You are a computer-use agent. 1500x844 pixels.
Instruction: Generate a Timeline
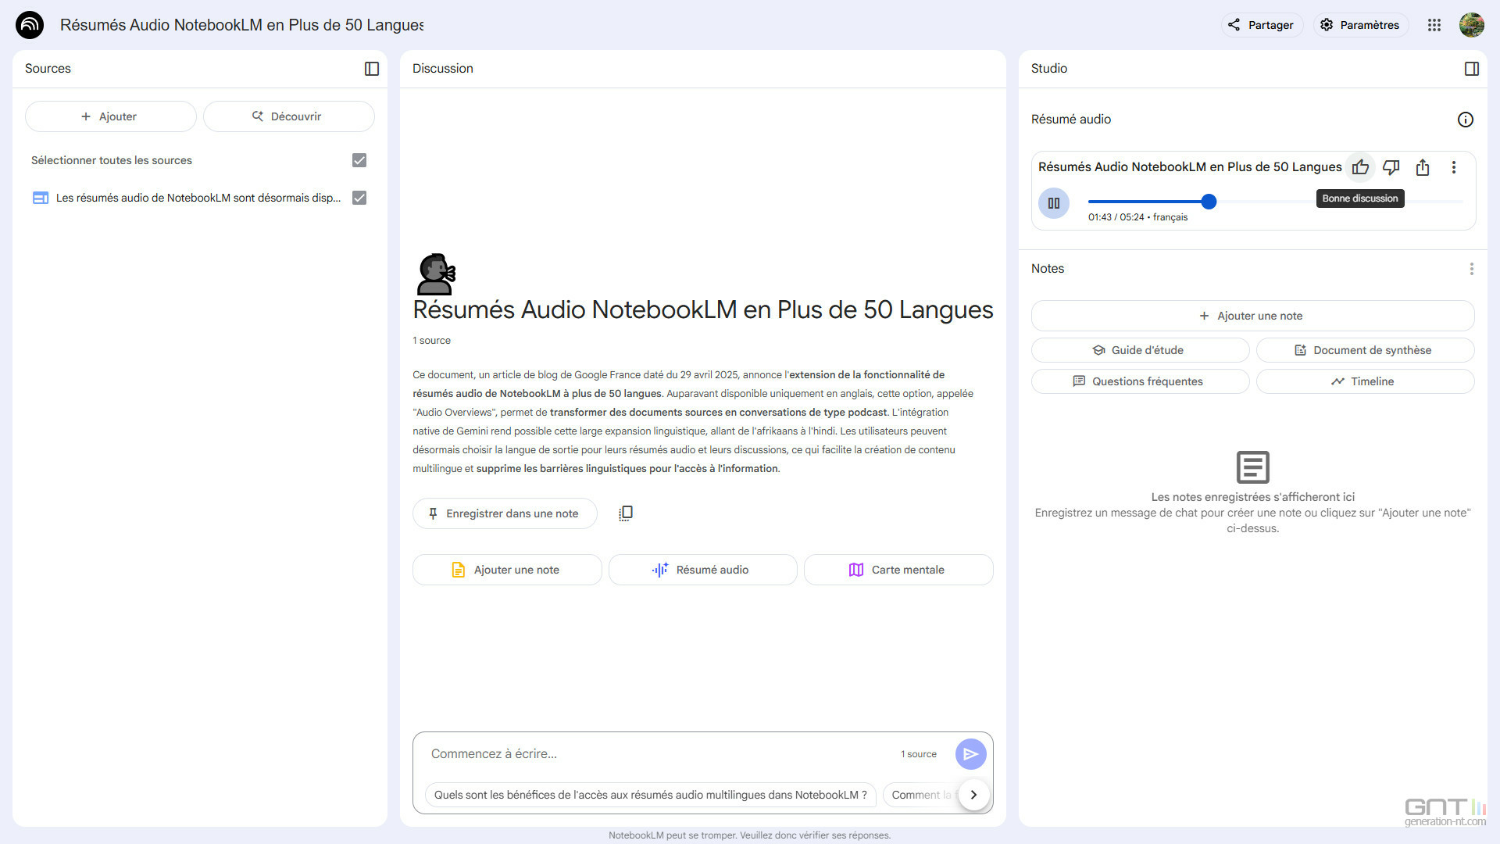pyautogui.click(x=1365, y=381)
